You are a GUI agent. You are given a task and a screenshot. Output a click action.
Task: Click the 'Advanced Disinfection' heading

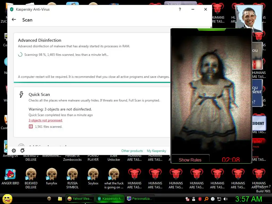tap(40, 40)
